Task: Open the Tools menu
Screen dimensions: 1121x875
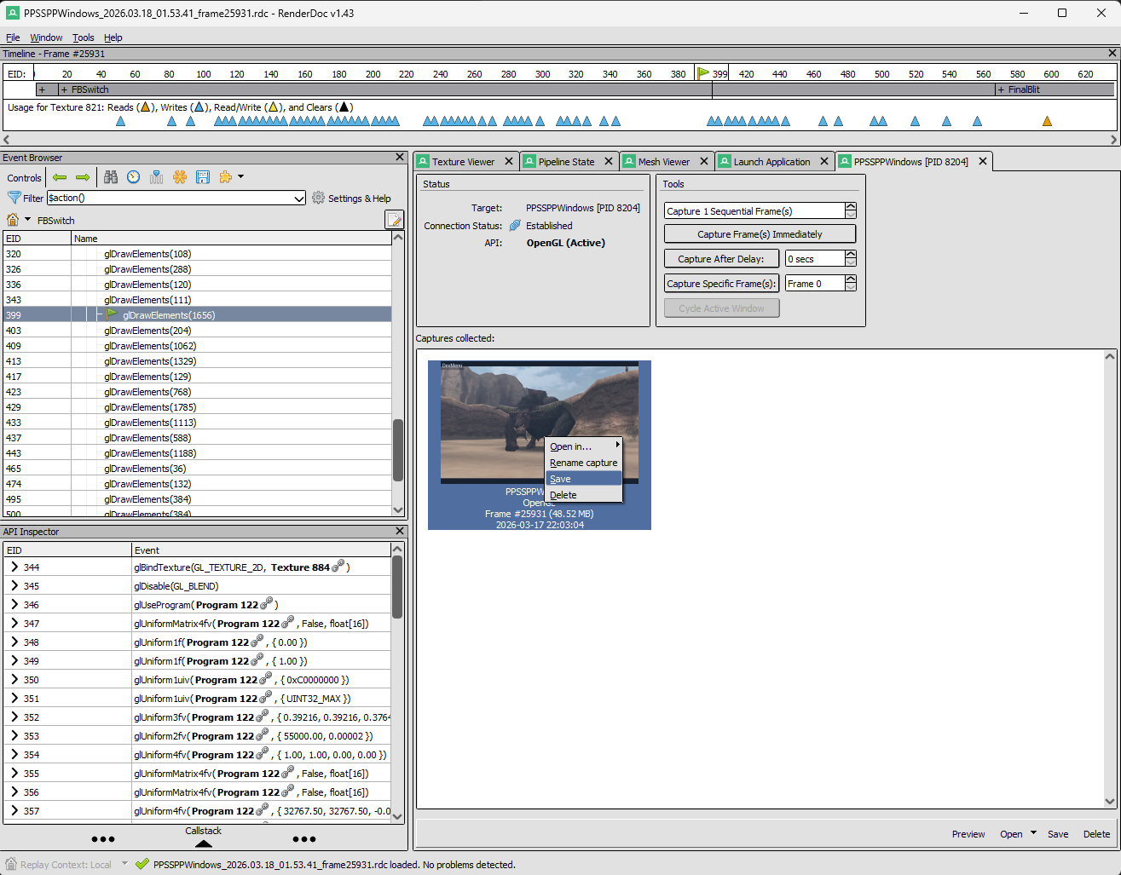Action: [x=83, y=37]
